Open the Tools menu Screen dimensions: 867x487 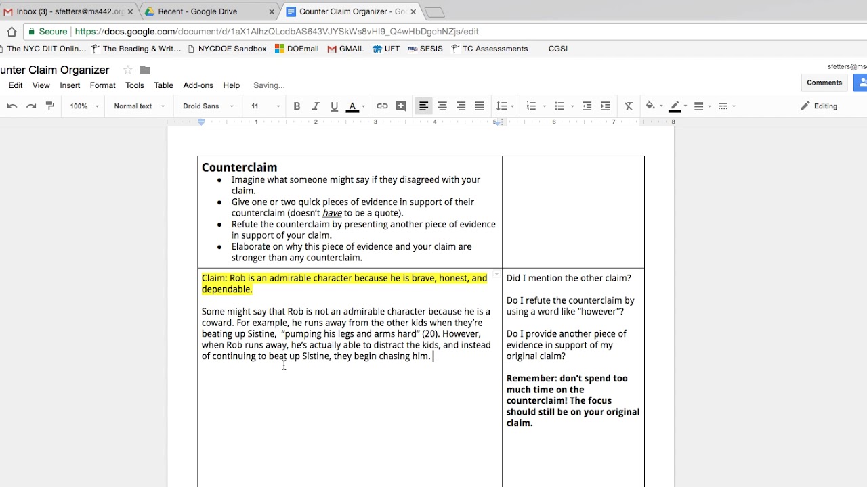pyautogui.click(x=134, y=85)
